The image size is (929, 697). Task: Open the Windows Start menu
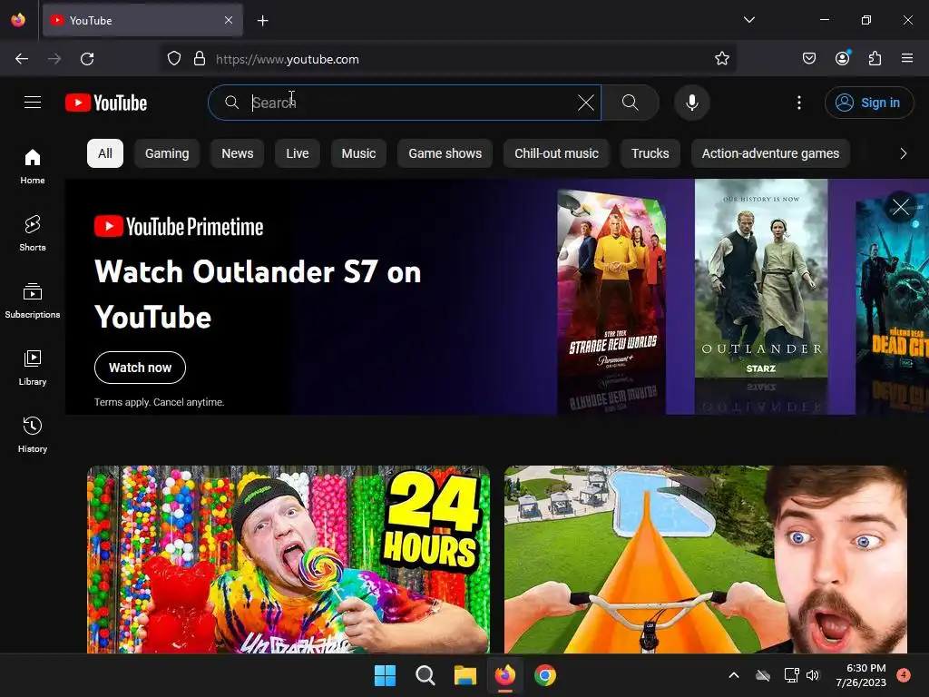point(385,675)
